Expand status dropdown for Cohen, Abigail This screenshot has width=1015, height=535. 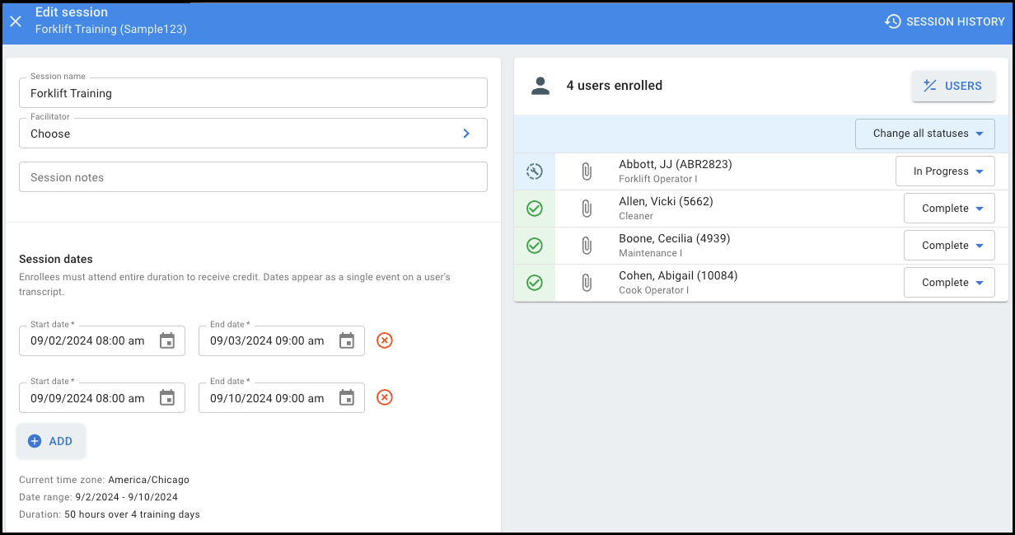click(x=949, y=283)
